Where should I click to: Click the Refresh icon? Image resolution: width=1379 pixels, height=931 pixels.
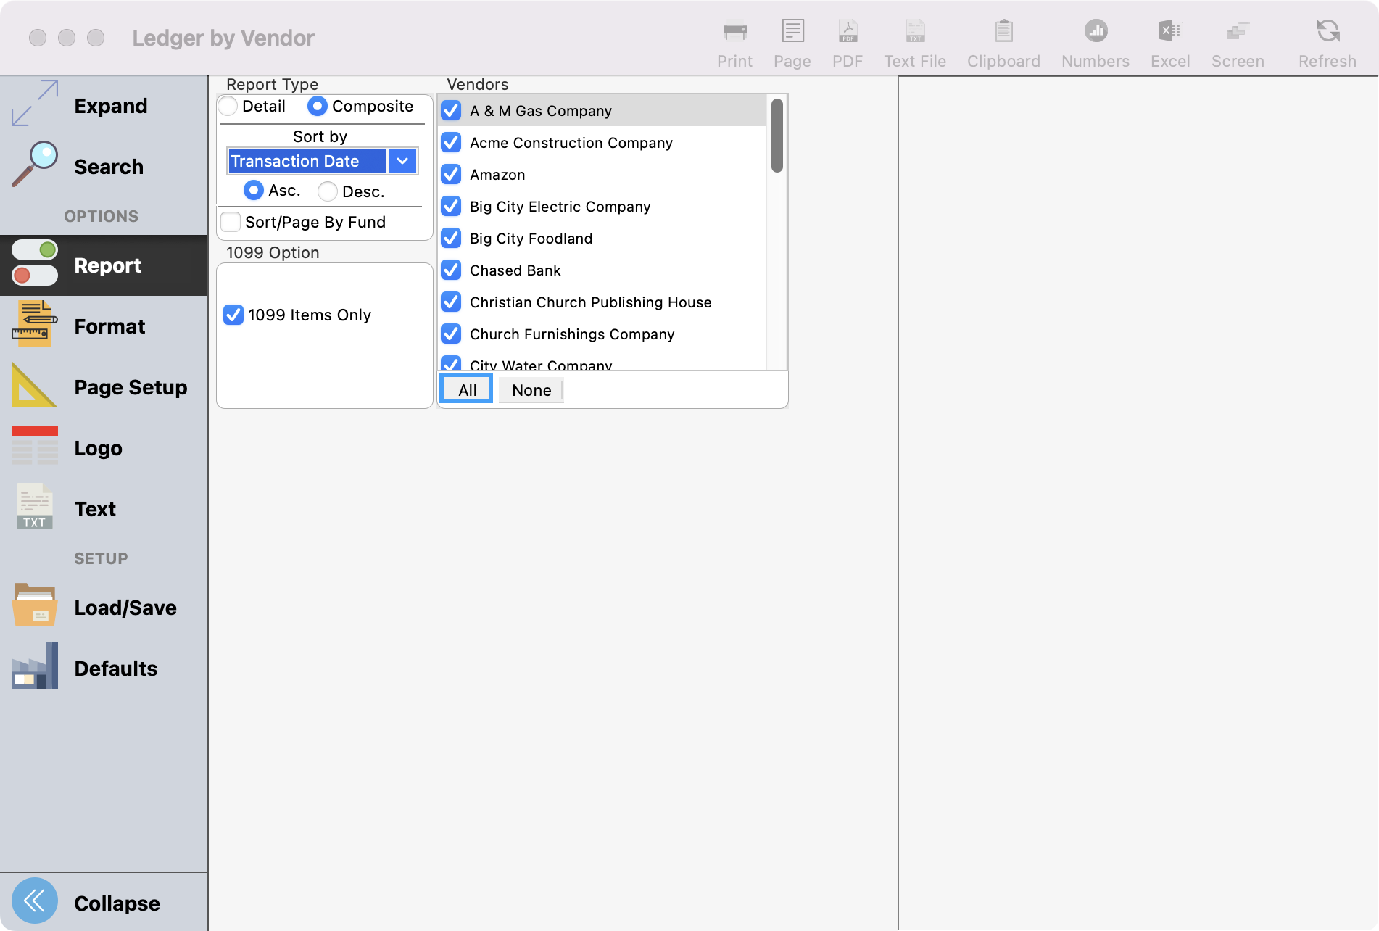pyautogui.click(x=1327, y=33)
